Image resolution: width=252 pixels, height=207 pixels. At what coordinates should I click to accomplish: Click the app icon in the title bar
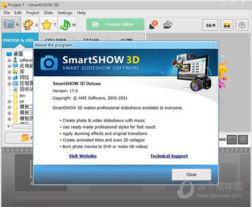pyautogui.click(x=4, y=5)
